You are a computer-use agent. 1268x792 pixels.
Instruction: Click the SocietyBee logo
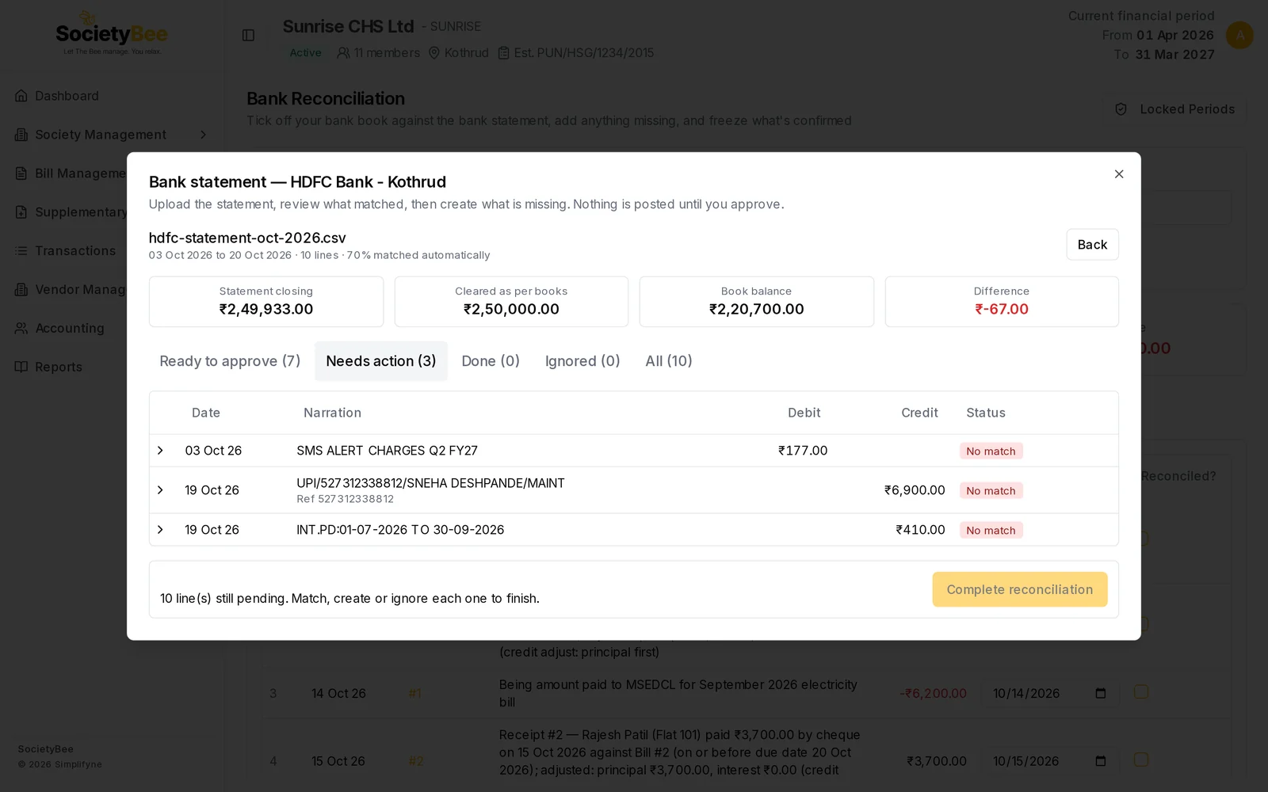pyautogui.click(x=112, y=33)
